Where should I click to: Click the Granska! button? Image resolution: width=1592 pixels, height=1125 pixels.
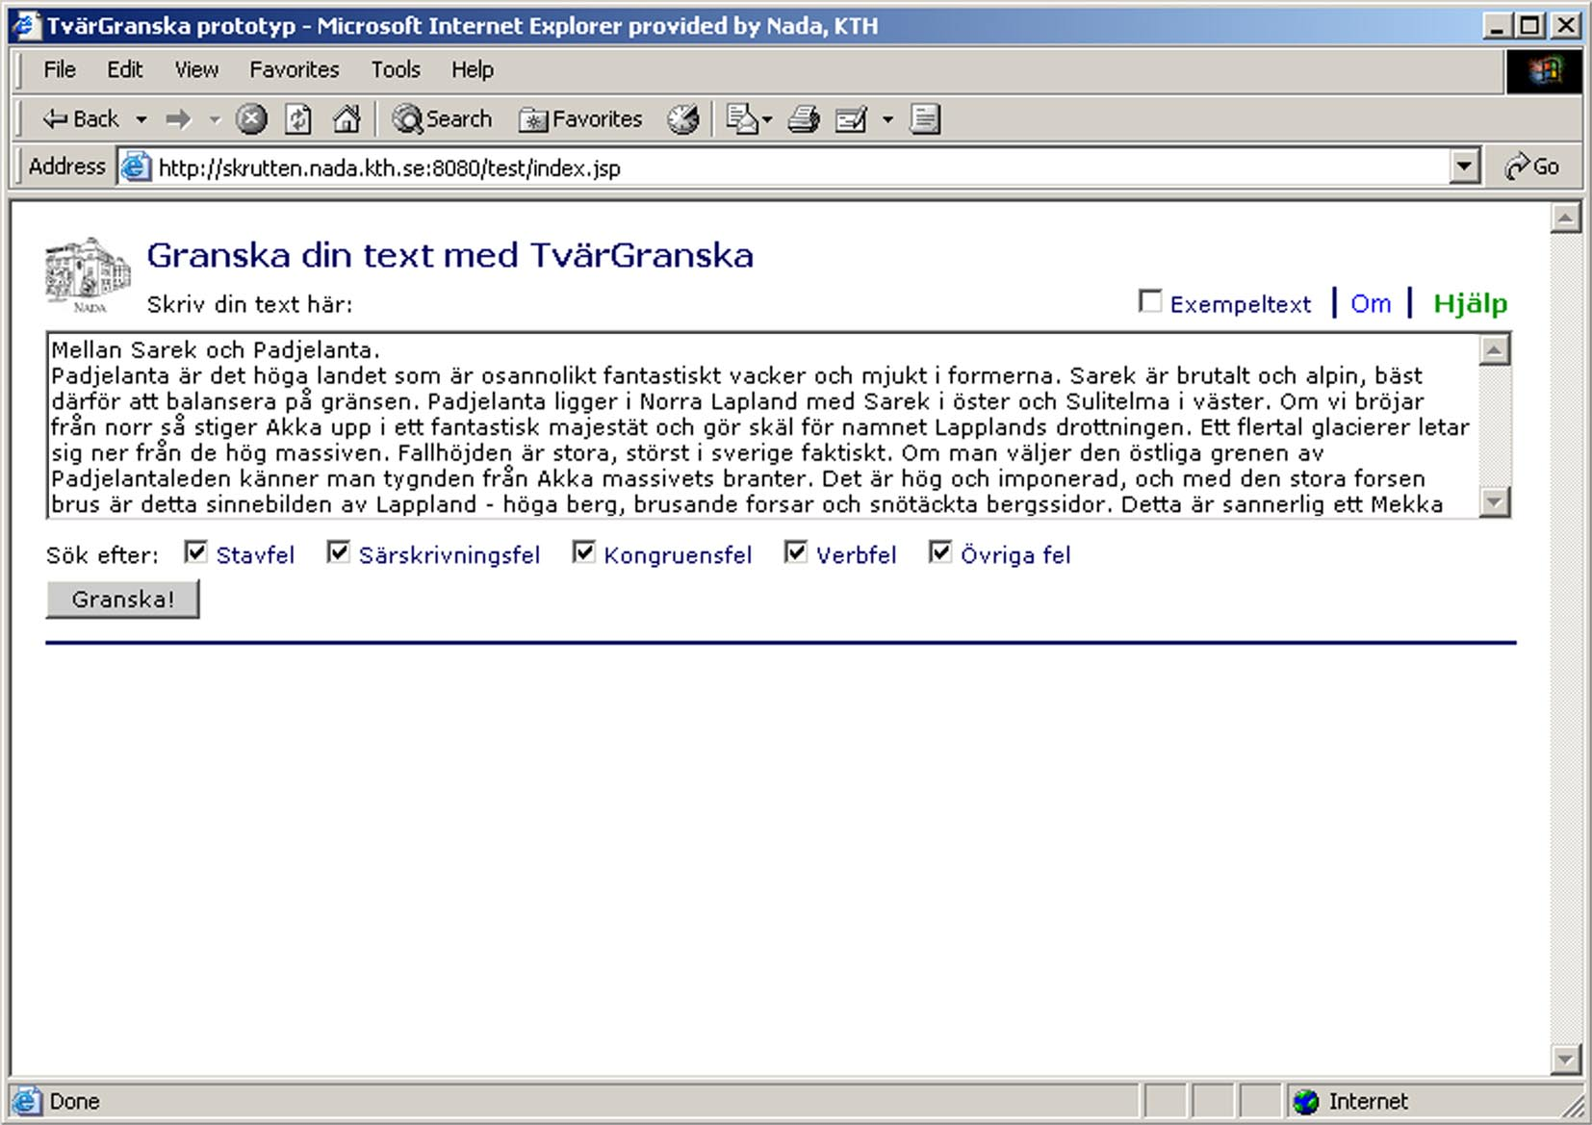(x=123, y=600)
